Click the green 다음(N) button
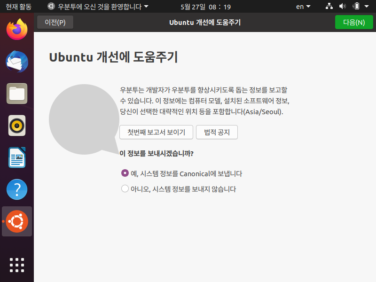Image resolution: width=376 pixels, height=282 pixels. [354, 22]
